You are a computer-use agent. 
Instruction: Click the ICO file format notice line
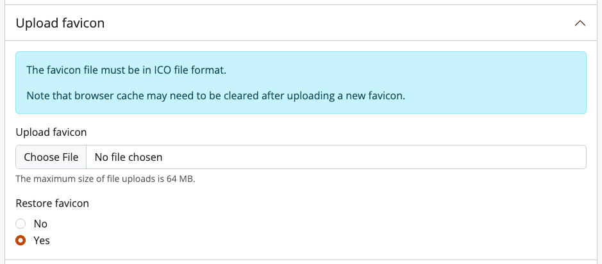tap(126, 69)
